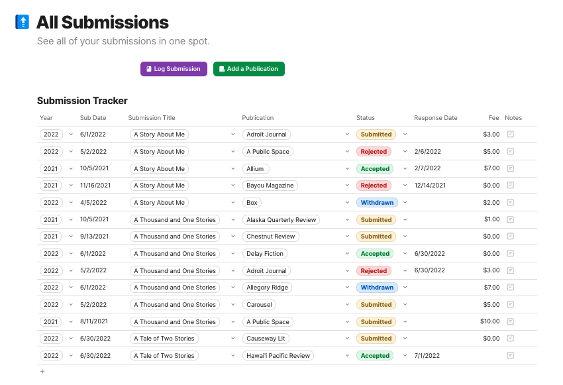Open notes icon for Hawai'i Pacific Review row
Image resolution: width=563 pixels, height=385 pixels.
[x=510, y=356]
